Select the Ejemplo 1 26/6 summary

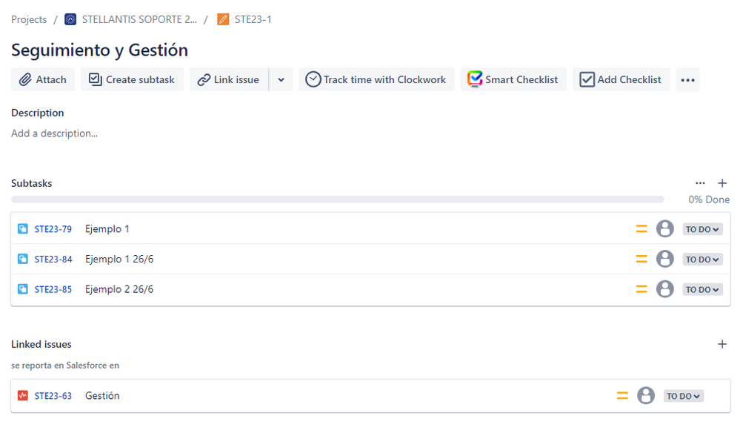click(119, 260)
